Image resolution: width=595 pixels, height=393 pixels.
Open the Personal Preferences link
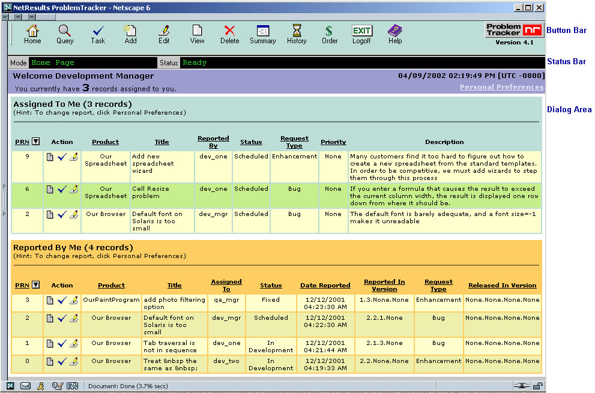pyautogui.click(x=501, y=87)
